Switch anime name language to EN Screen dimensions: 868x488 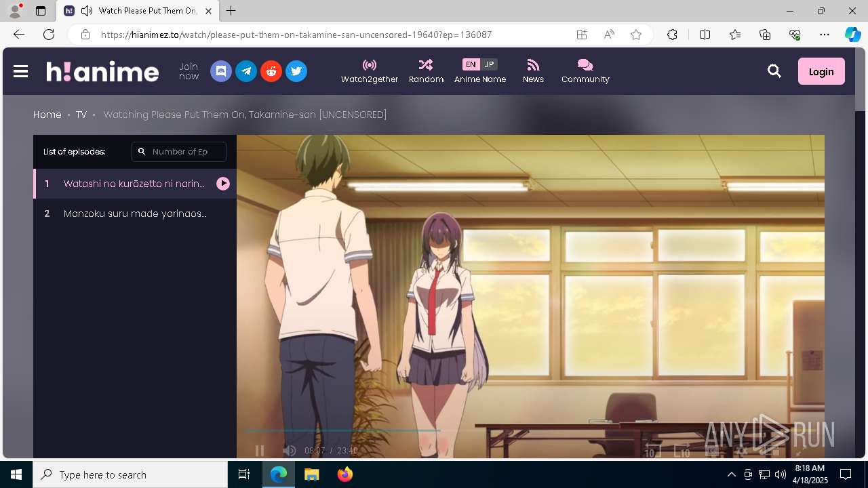pyautogui.click(x=471, y=64)
